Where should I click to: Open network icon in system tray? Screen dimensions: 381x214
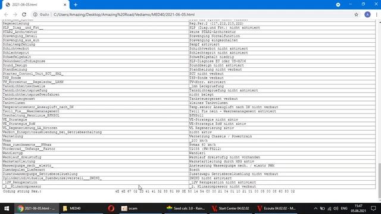(x=329, y=209)
